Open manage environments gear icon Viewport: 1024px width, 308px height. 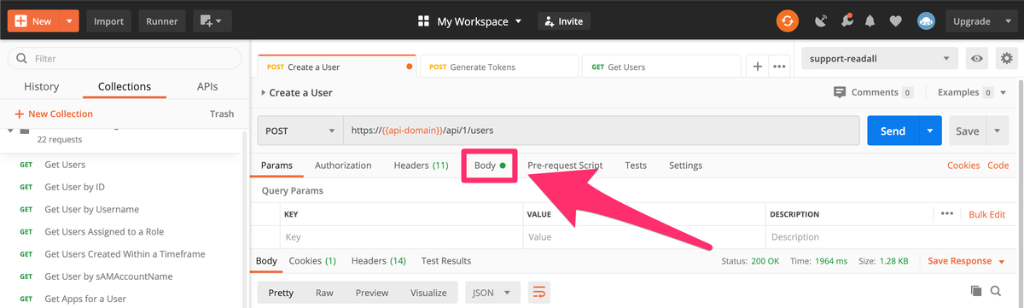click(1007, 59)
